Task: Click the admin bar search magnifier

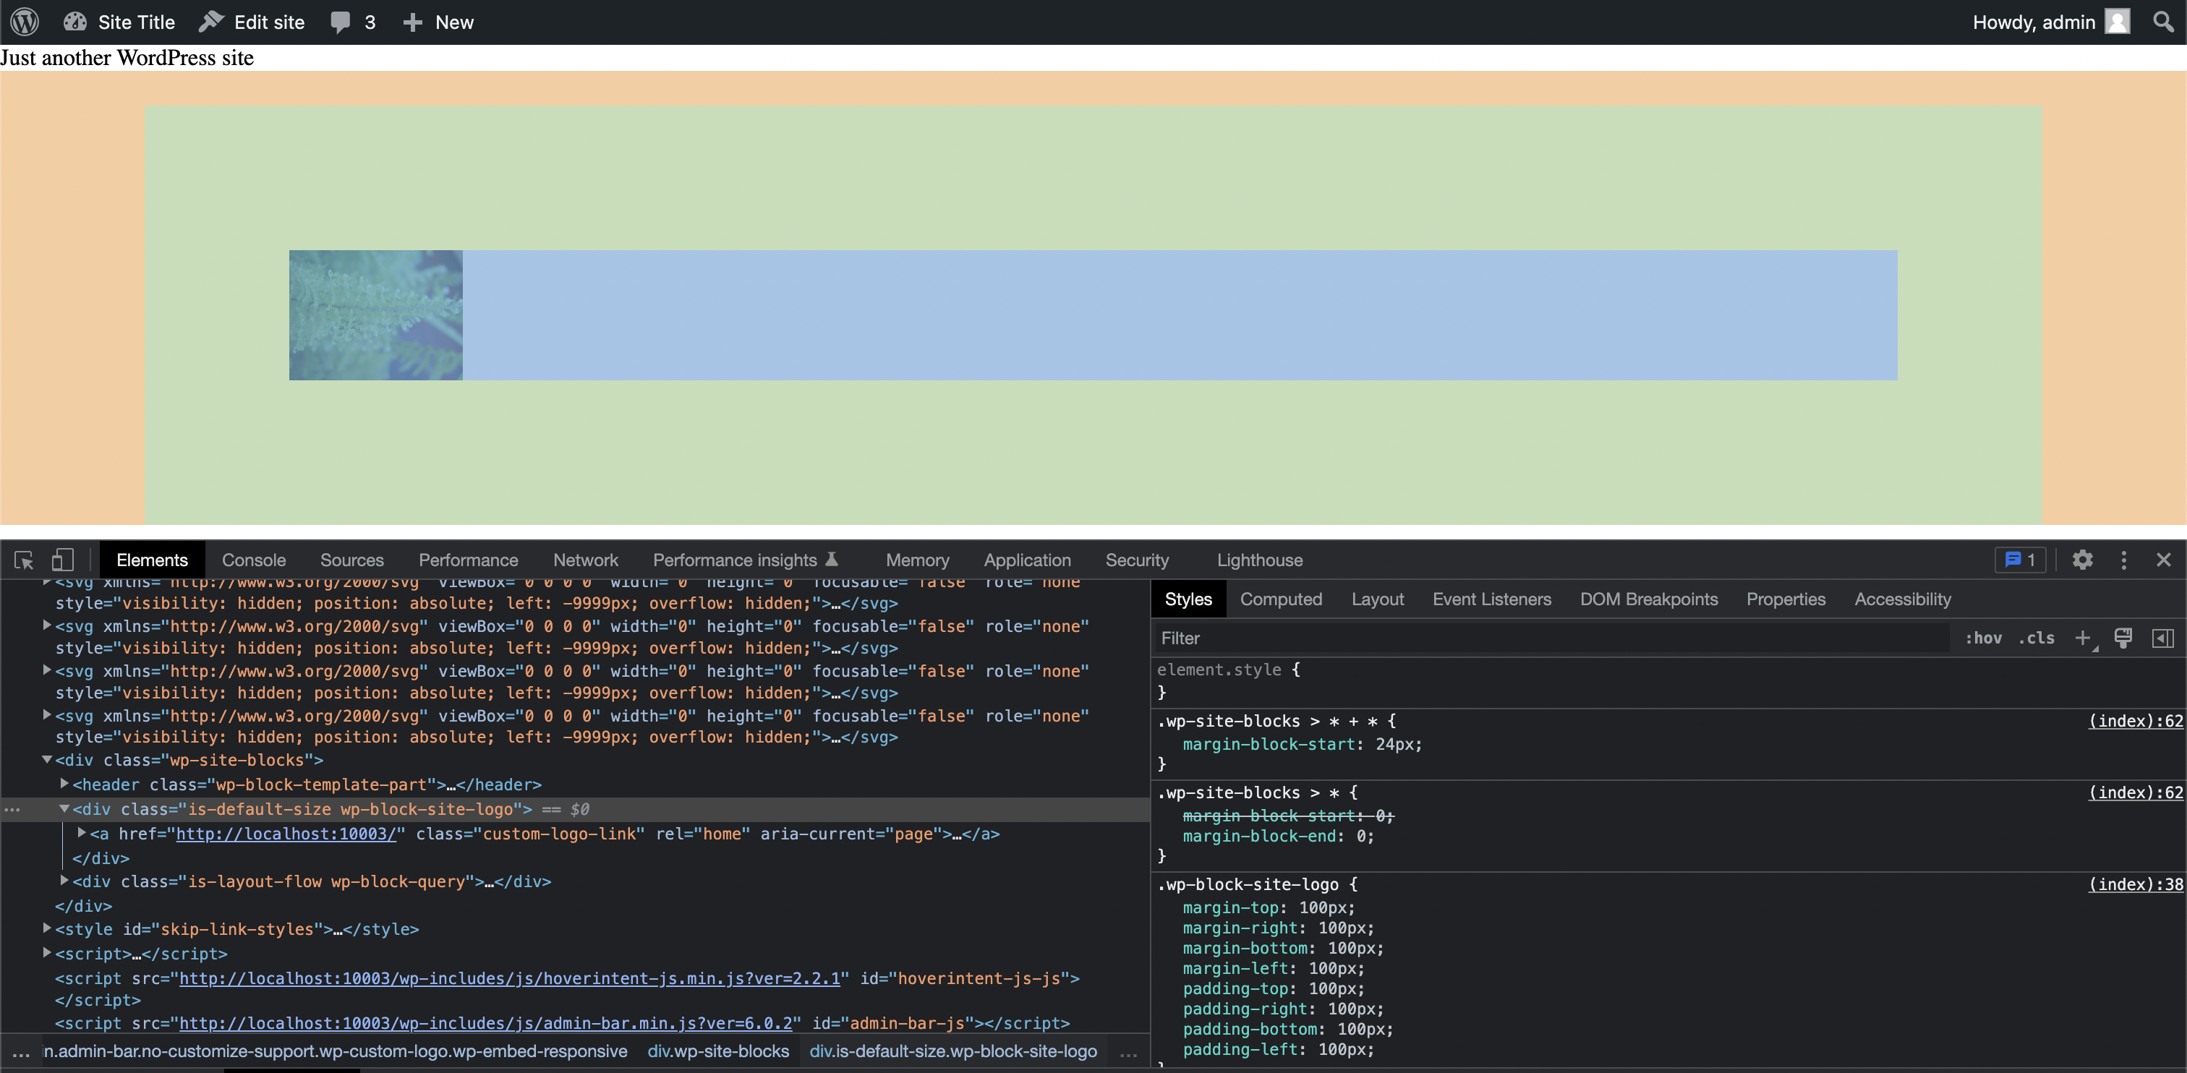Action: 2162,22
